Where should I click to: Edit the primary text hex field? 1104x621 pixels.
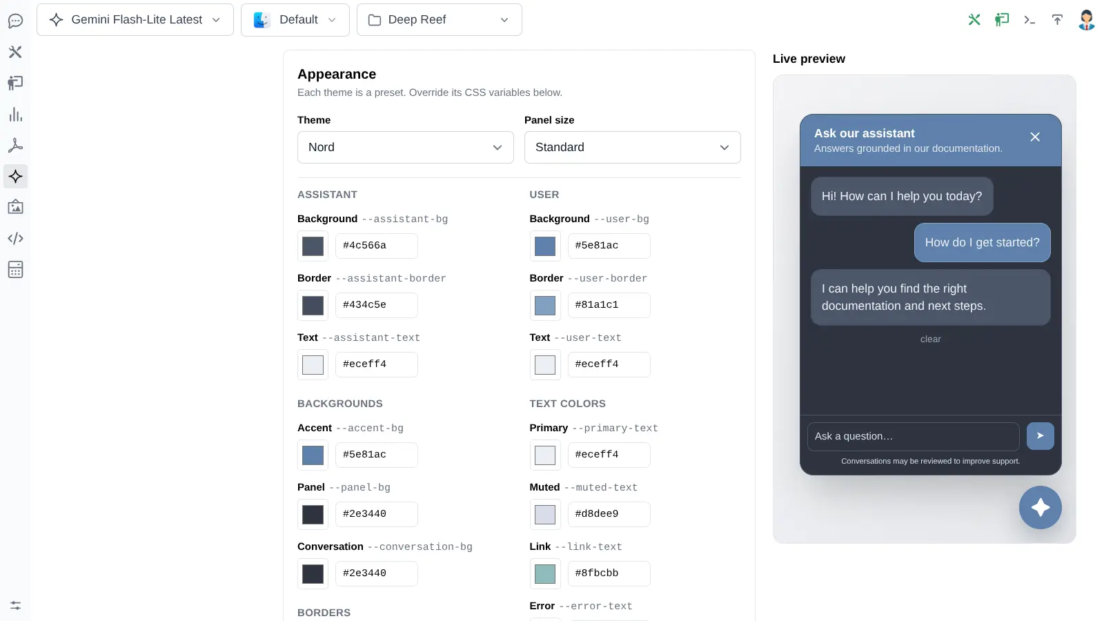pyautogui.click(x=609, y=455)
